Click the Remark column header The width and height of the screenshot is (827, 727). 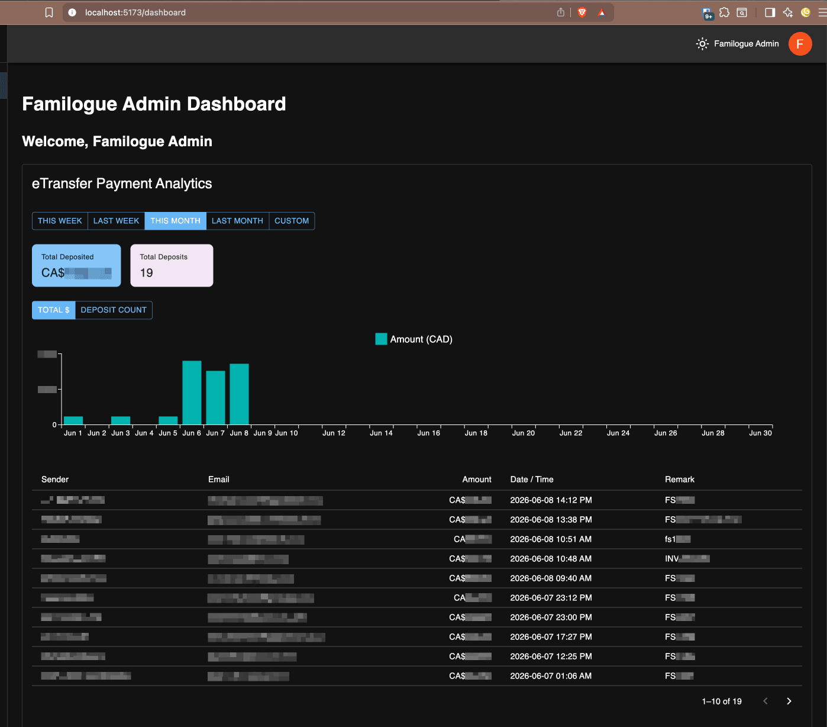pos(680,480)
